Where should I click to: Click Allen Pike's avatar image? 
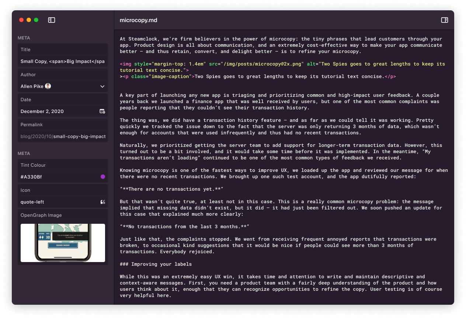coord(48,86)
